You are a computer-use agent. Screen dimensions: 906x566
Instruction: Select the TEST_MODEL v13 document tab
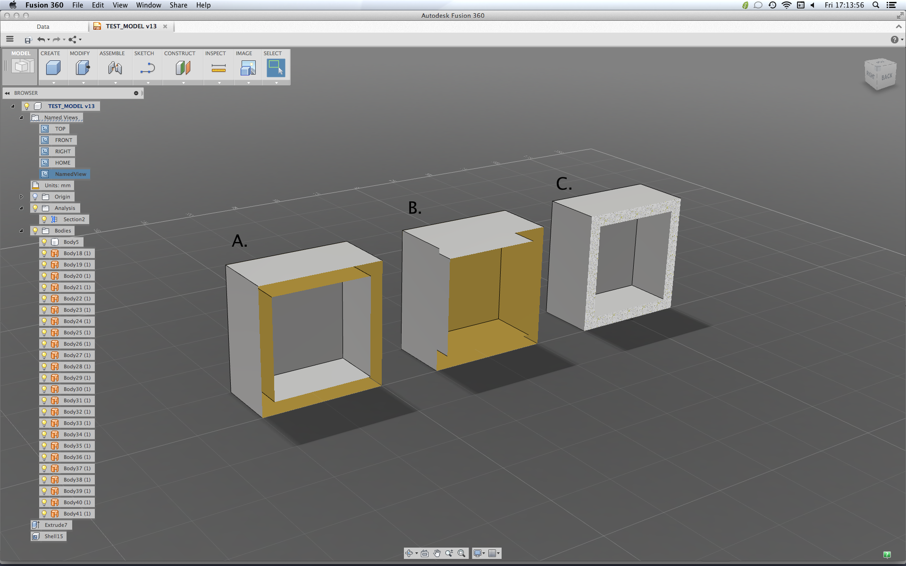[131, 26]
